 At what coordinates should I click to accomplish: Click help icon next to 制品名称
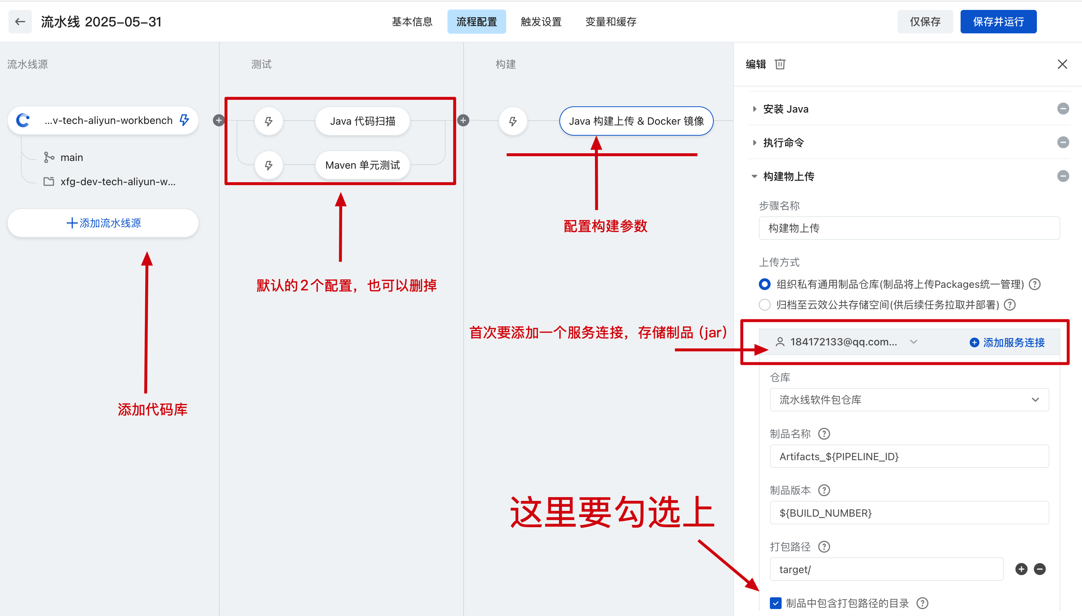tap(824, 434)
